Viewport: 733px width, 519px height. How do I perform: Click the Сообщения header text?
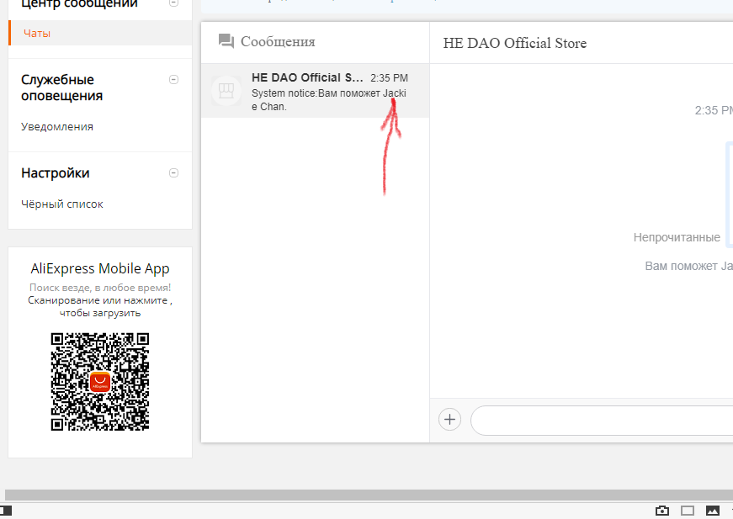click(278, 41)
